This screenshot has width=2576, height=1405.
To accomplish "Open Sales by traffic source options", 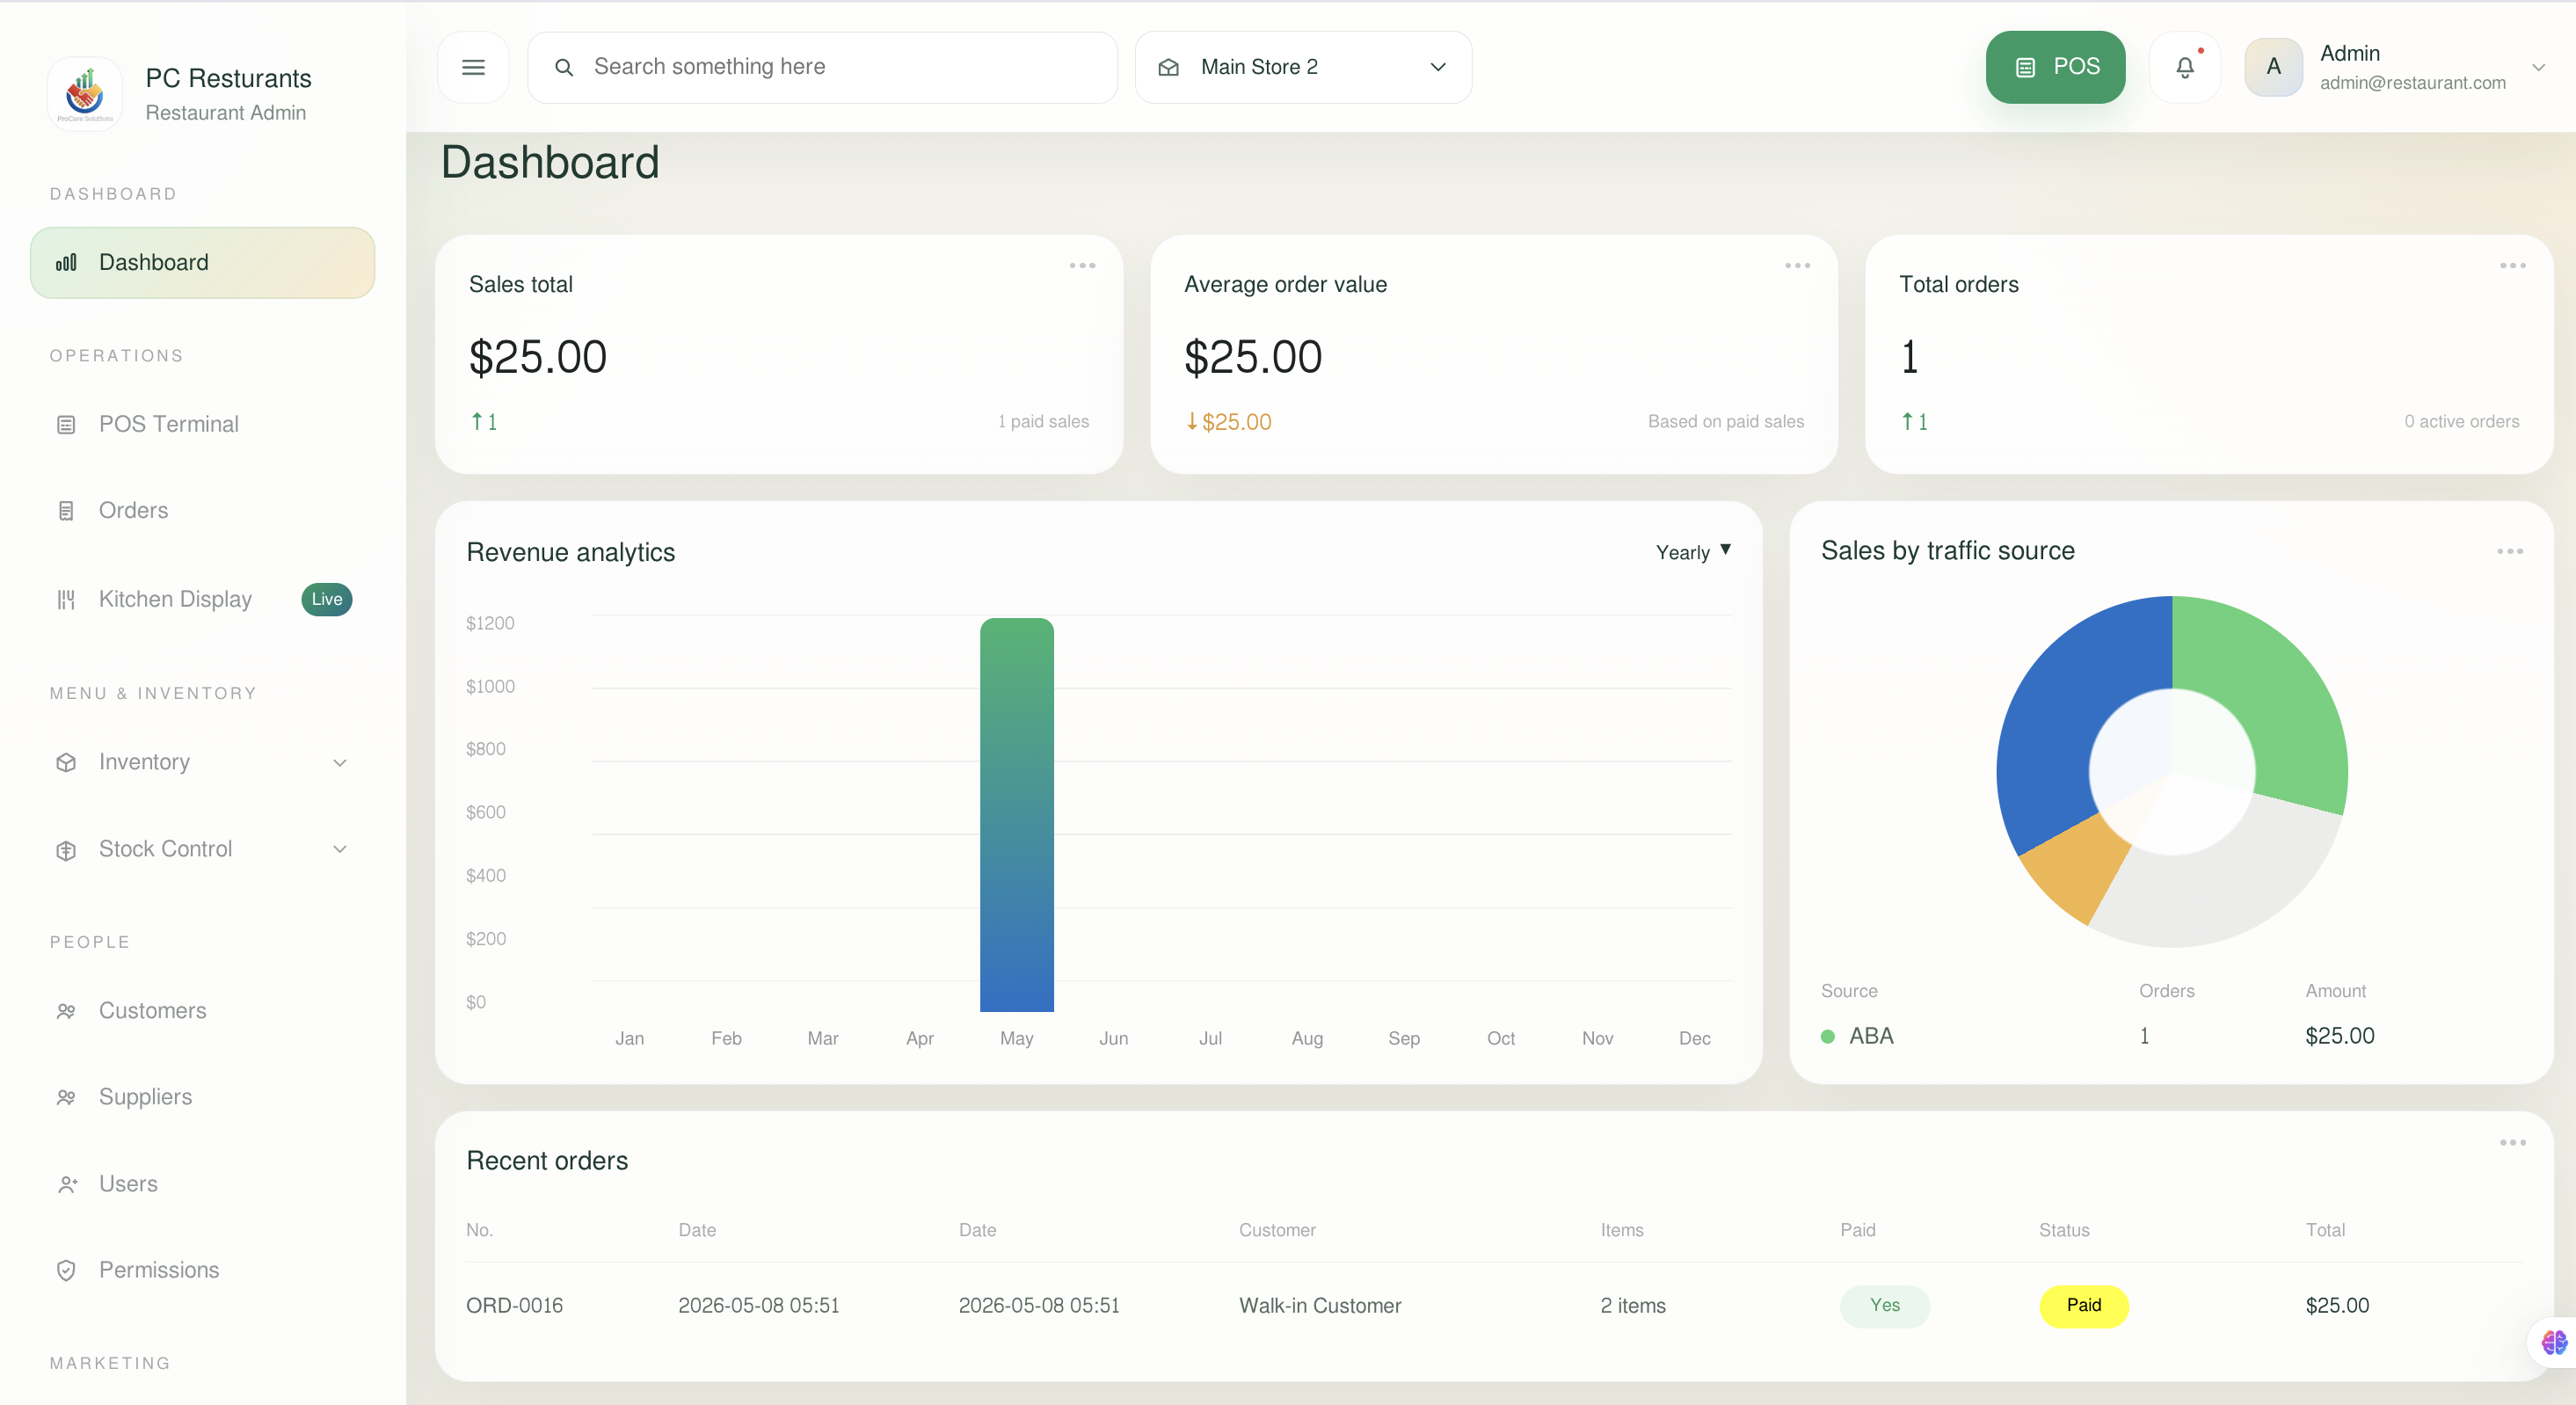I will pos(2509,552).
